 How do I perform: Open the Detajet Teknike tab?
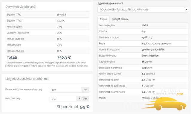[120, 19]
